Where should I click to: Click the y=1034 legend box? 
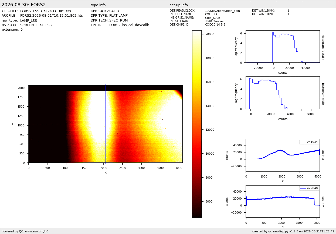(309, 142)
